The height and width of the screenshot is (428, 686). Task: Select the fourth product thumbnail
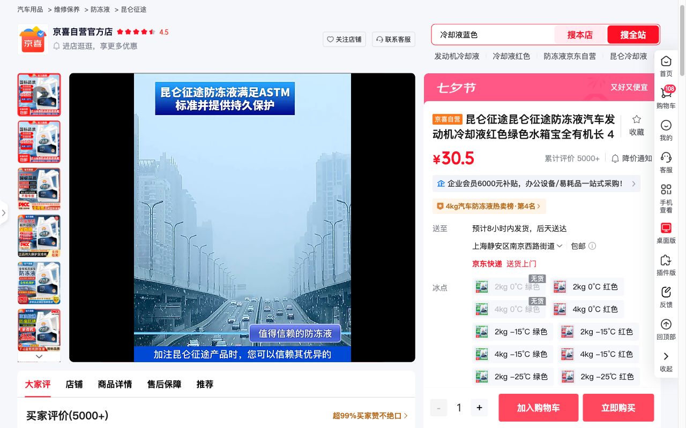pos(39,236)
